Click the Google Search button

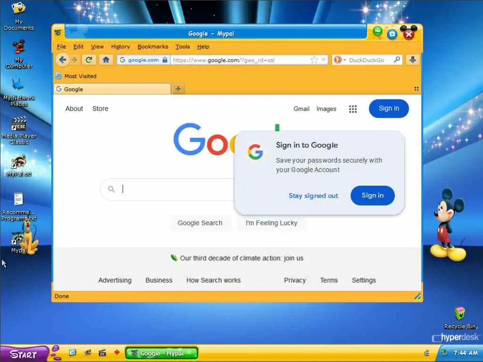coord(200,223)
